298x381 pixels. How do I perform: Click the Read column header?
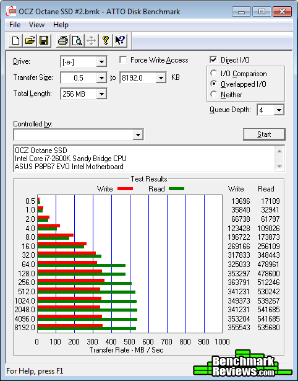(x=266, y=189)
